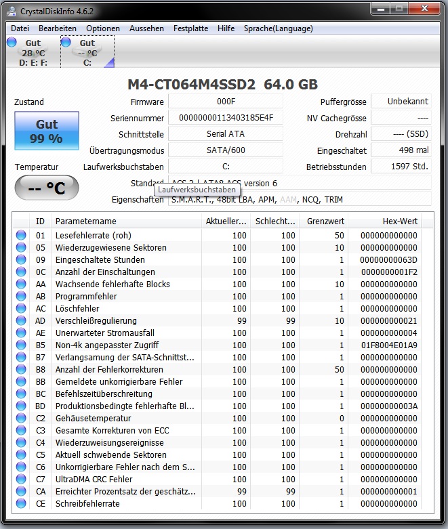Click status orb for Unkorrigierbare Fehler nach dem S... row
The width and height of the screenshot is (448, 529).
21,467
